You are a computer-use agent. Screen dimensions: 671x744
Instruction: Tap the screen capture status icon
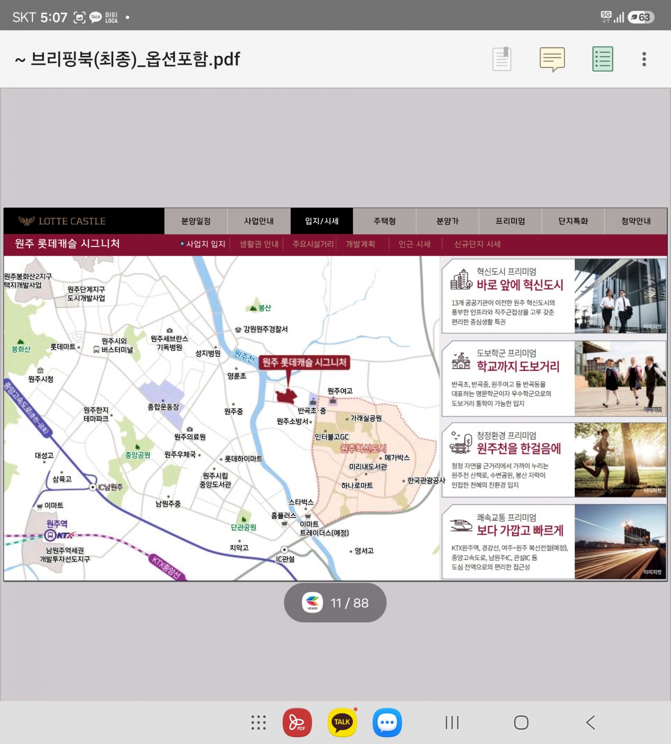pos(79,17)
